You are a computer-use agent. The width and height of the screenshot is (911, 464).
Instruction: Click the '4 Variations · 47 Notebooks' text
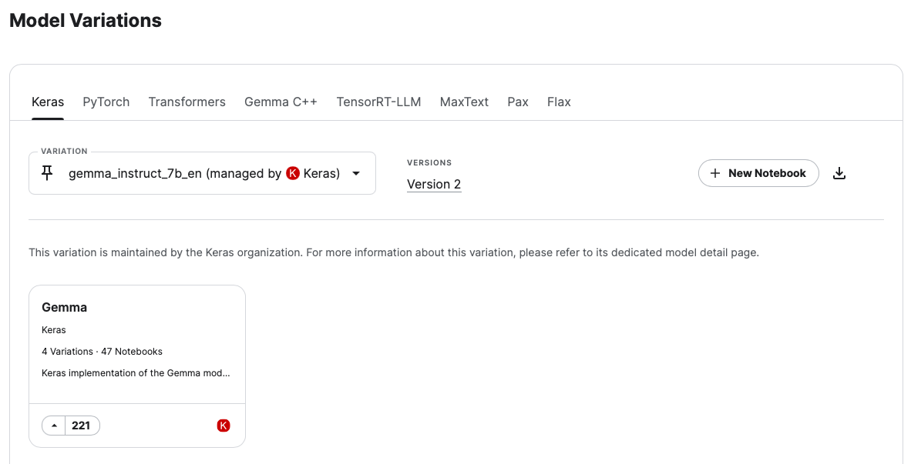coord(103,352)
